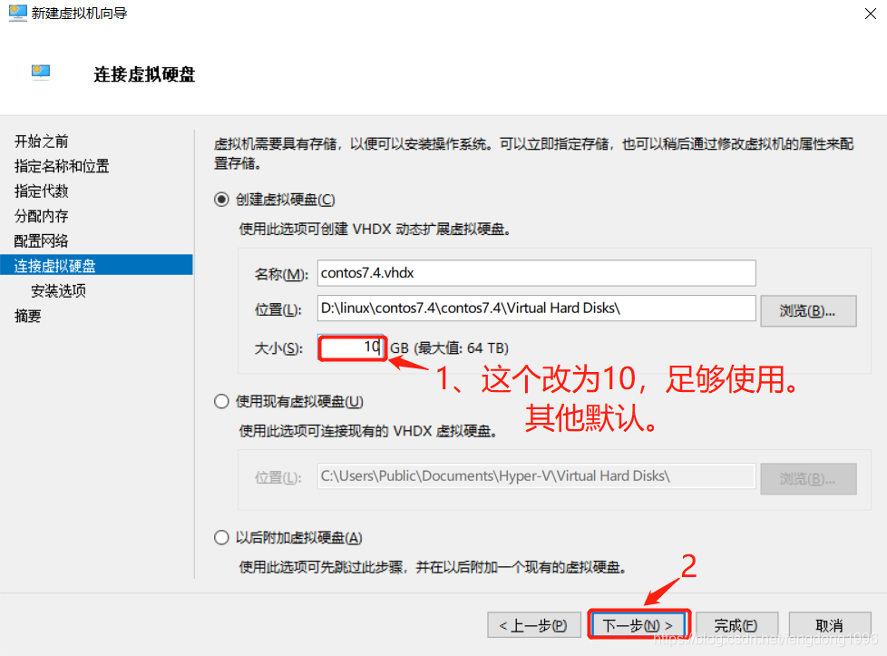Go to the 开始之前 step
This screenshot has height=656, width=887.
[42, 142]
